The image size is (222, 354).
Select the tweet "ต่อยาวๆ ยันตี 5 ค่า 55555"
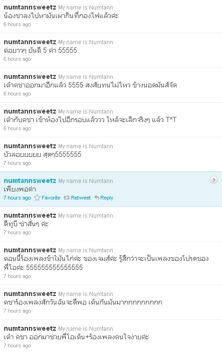click(x=41, y=50)
